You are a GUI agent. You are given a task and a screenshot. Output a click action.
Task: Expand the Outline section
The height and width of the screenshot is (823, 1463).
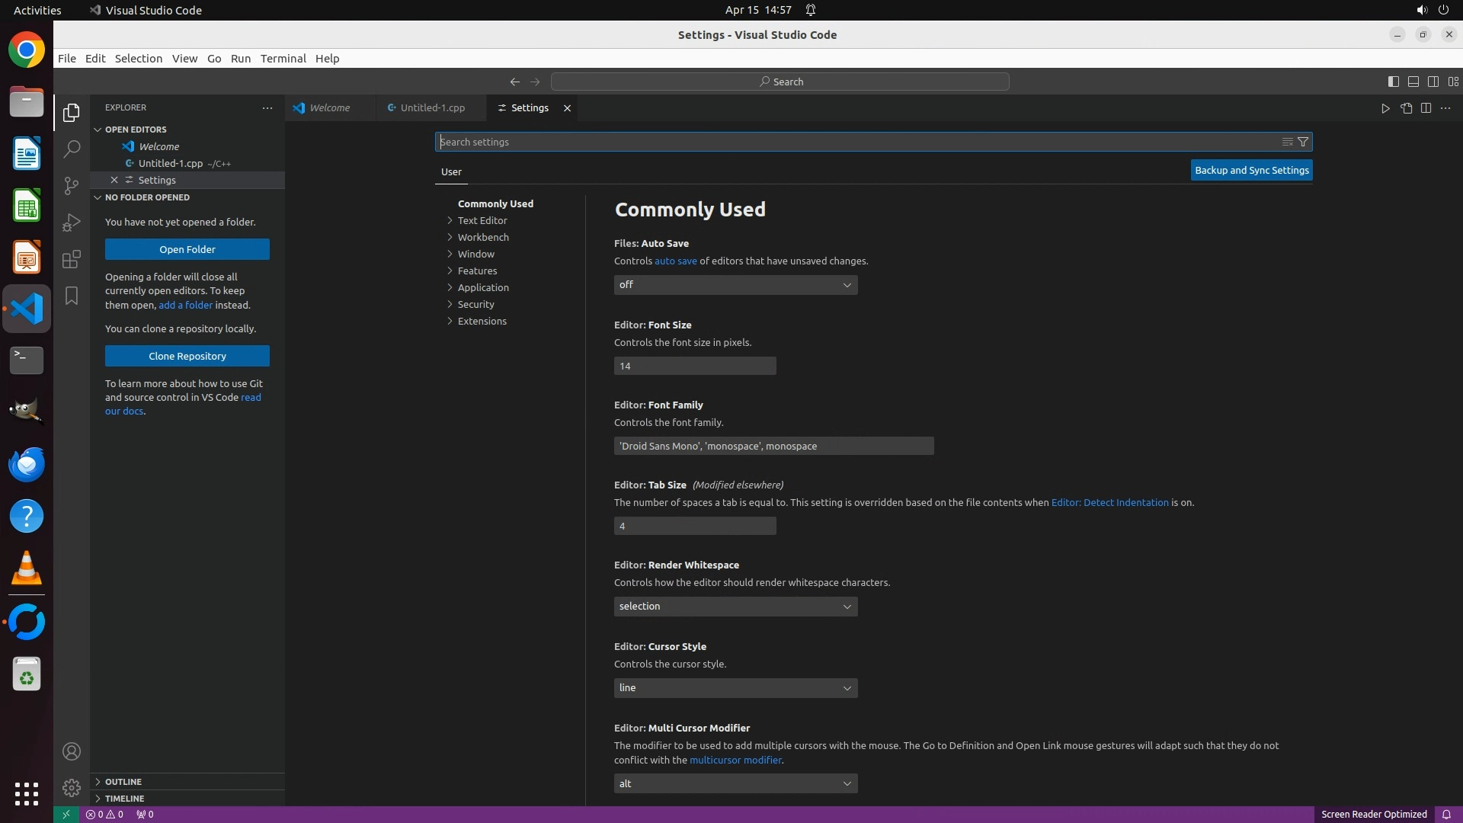pyautogui.click(x=123, y=782)
